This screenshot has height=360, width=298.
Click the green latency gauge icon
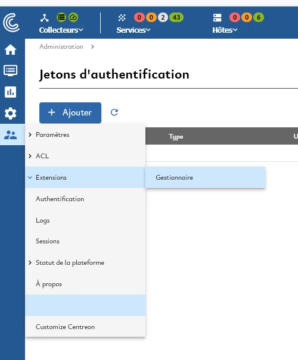click(x=73, y=17)
